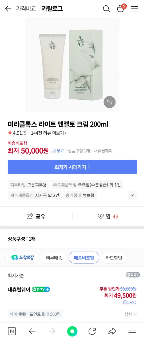The height and width of the screenshot is (340, 144).
Task: Open search with magnifier icon
Action: 106,9
